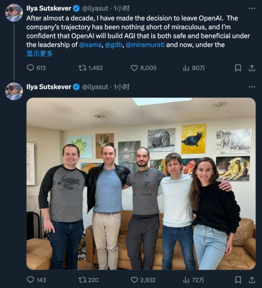Share the first tweet

pyautogui.click(x=252, y=68)
